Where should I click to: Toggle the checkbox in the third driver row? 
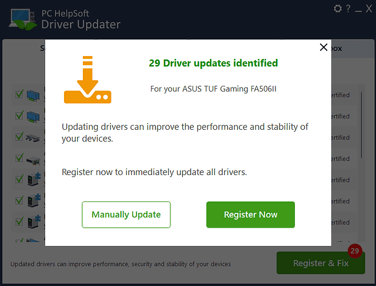(x=19, y=137)
